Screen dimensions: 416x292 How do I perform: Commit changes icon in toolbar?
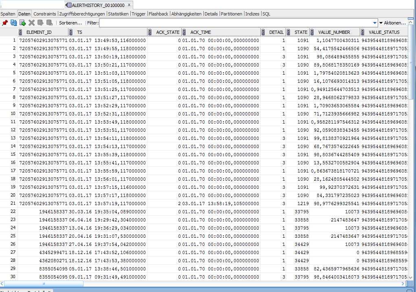point(41,23)
